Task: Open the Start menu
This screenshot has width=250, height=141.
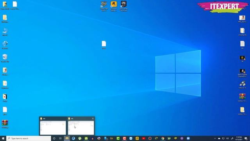Action: click(3, 138)
